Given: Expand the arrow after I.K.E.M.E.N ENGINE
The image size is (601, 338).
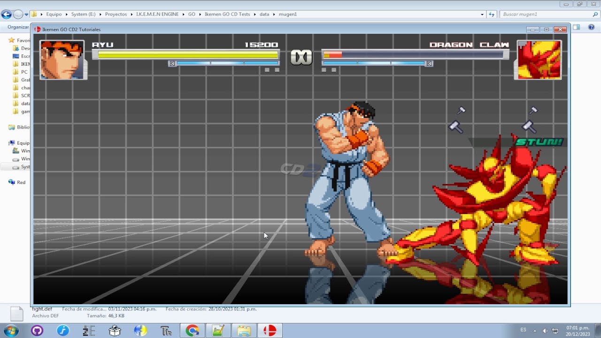Looking at the screenshot, I should pyautogui.click(x=183, y=15).
